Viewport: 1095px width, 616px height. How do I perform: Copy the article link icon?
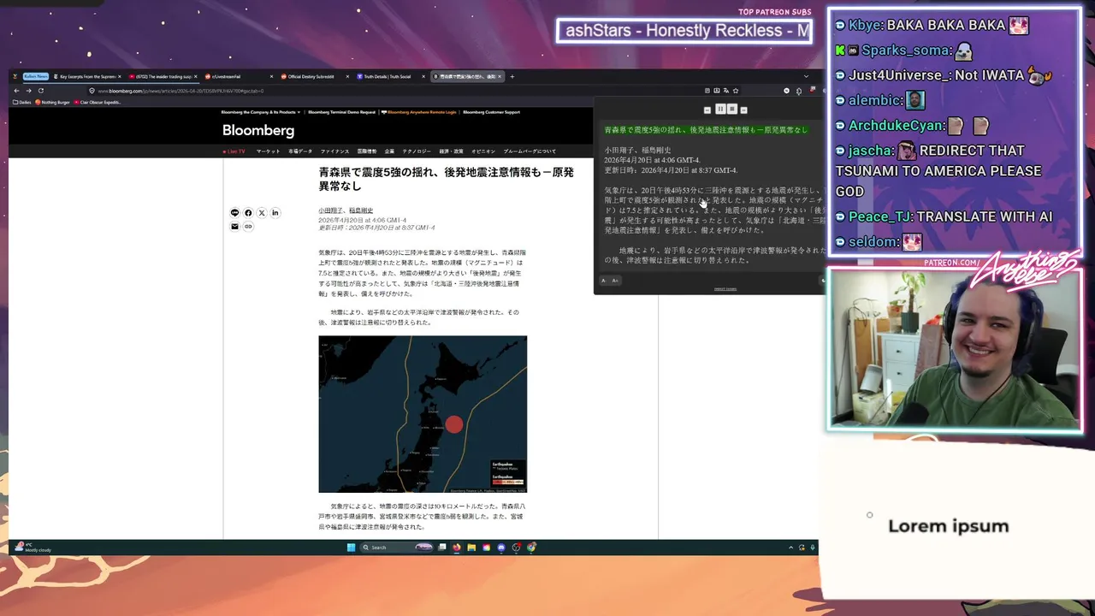[x=248, y=227]
